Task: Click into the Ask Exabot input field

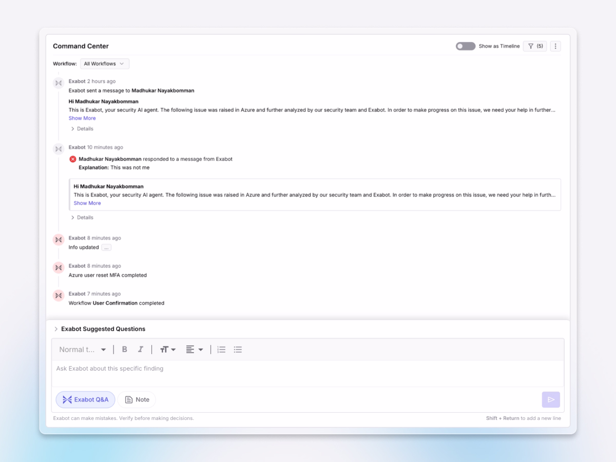Action: coord(307,373)
